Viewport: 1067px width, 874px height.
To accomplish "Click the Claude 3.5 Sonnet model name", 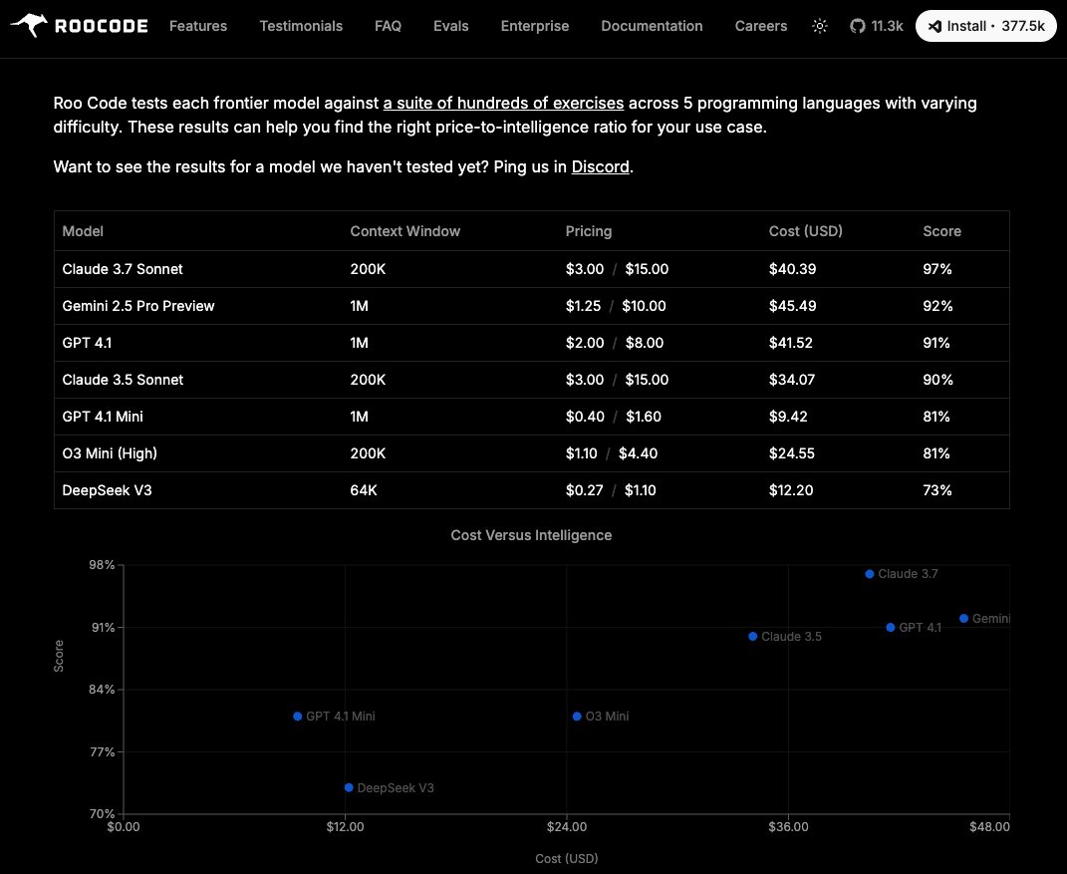I will [123, 379].
